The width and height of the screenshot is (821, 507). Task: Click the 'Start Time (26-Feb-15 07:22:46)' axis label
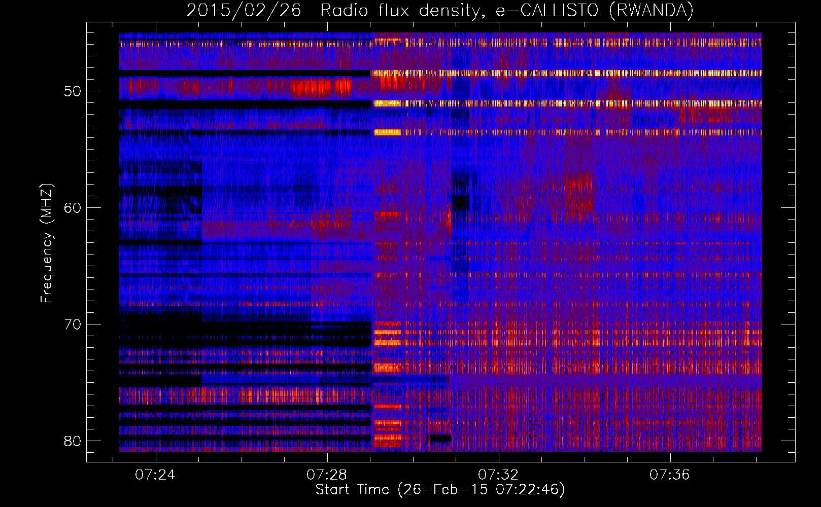[440, 489]
